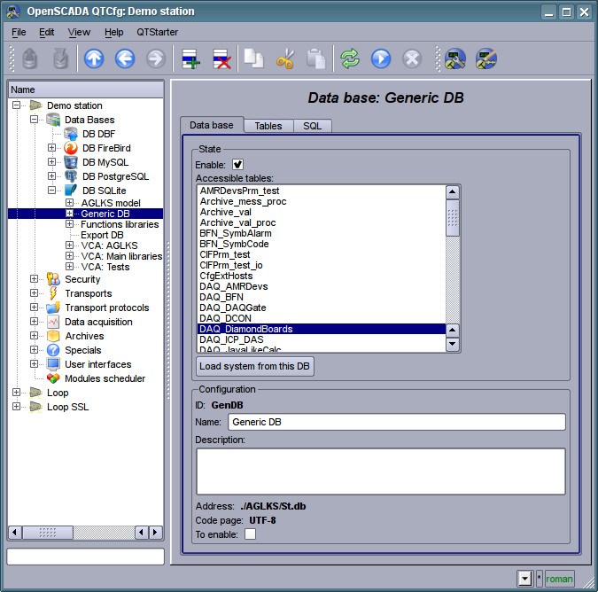Click the Save to DB toolbar icon

coord(60,59)
